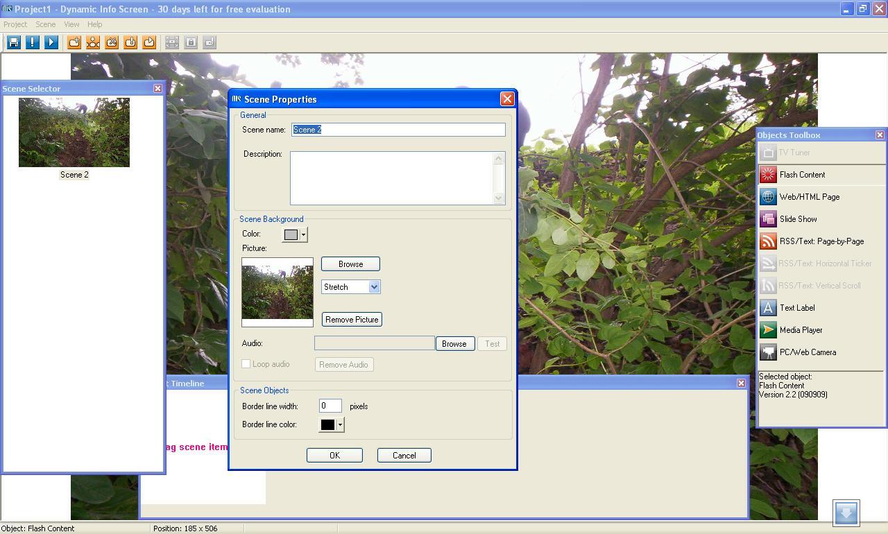The height and width of the screenshot is (534, 888).
Task: Select Flash Content in Objects Toolbox
Action: click(x=822, y=175)
